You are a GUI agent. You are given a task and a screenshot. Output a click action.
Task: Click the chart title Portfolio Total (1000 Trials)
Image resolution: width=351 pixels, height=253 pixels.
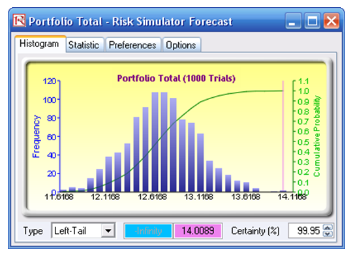point(176,78)
